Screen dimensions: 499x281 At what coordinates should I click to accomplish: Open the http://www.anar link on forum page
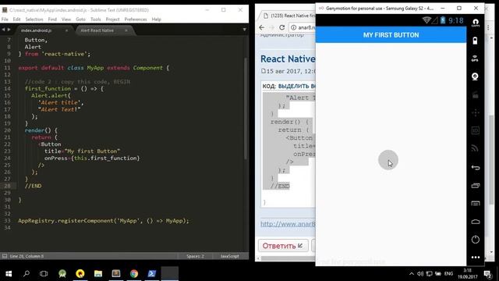[x=288, y=224]
